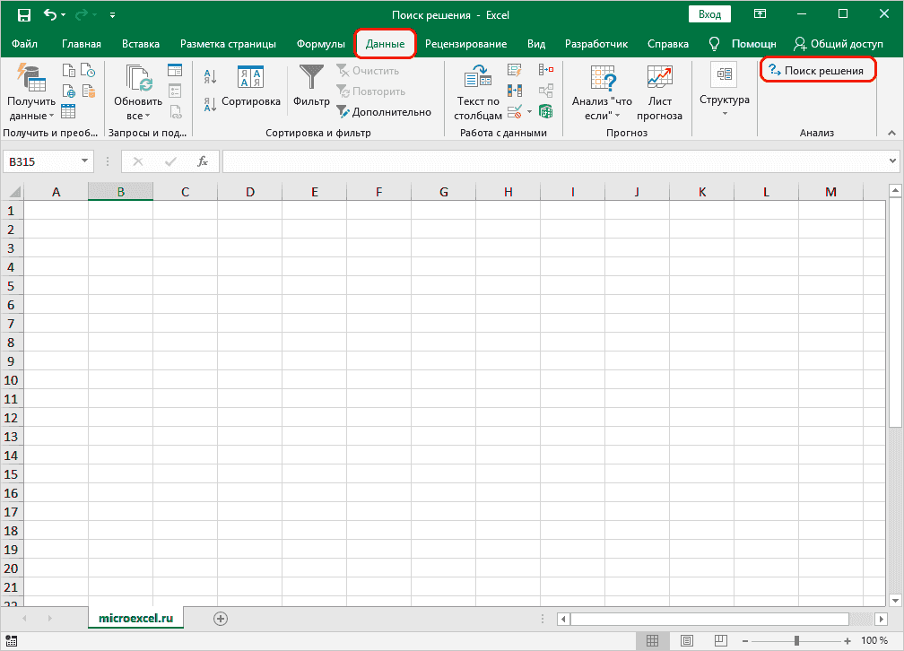The height and width of the screenshot is (651, 904).
Task: Select Normal view button in status bar
Action: (x=653, y=641)
